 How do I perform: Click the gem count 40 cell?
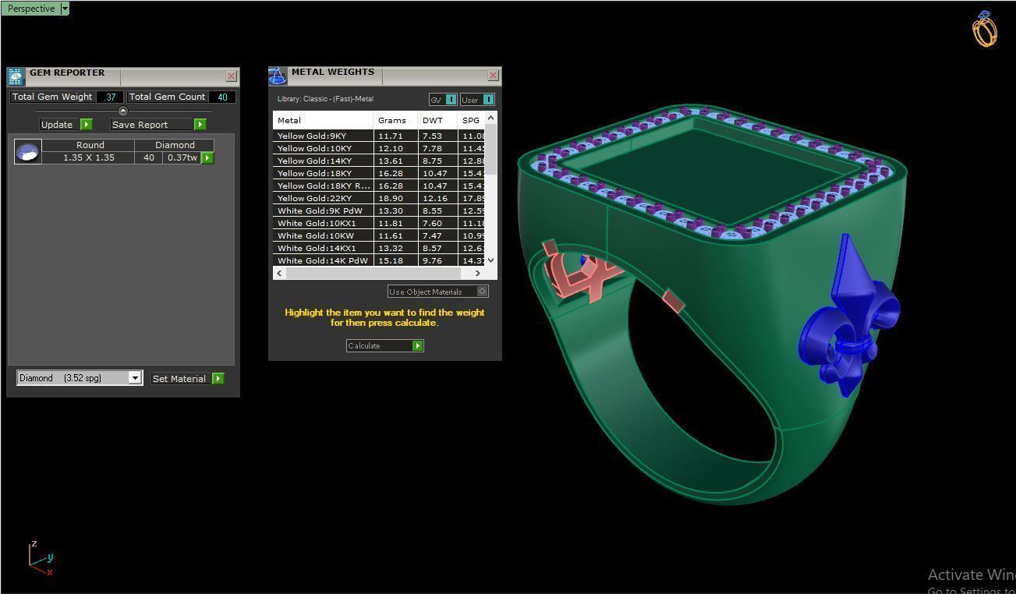click(x=149, y=157)
